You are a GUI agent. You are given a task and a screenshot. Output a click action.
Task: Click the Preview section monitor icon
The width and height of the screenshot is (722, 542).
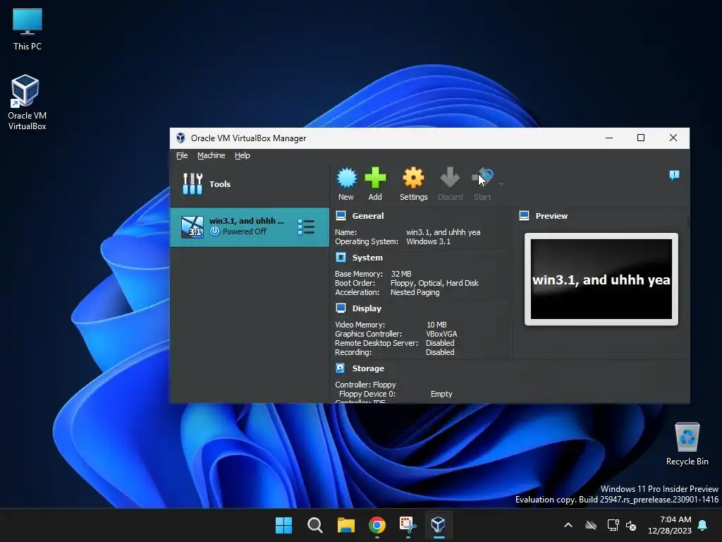click(524, 216)
